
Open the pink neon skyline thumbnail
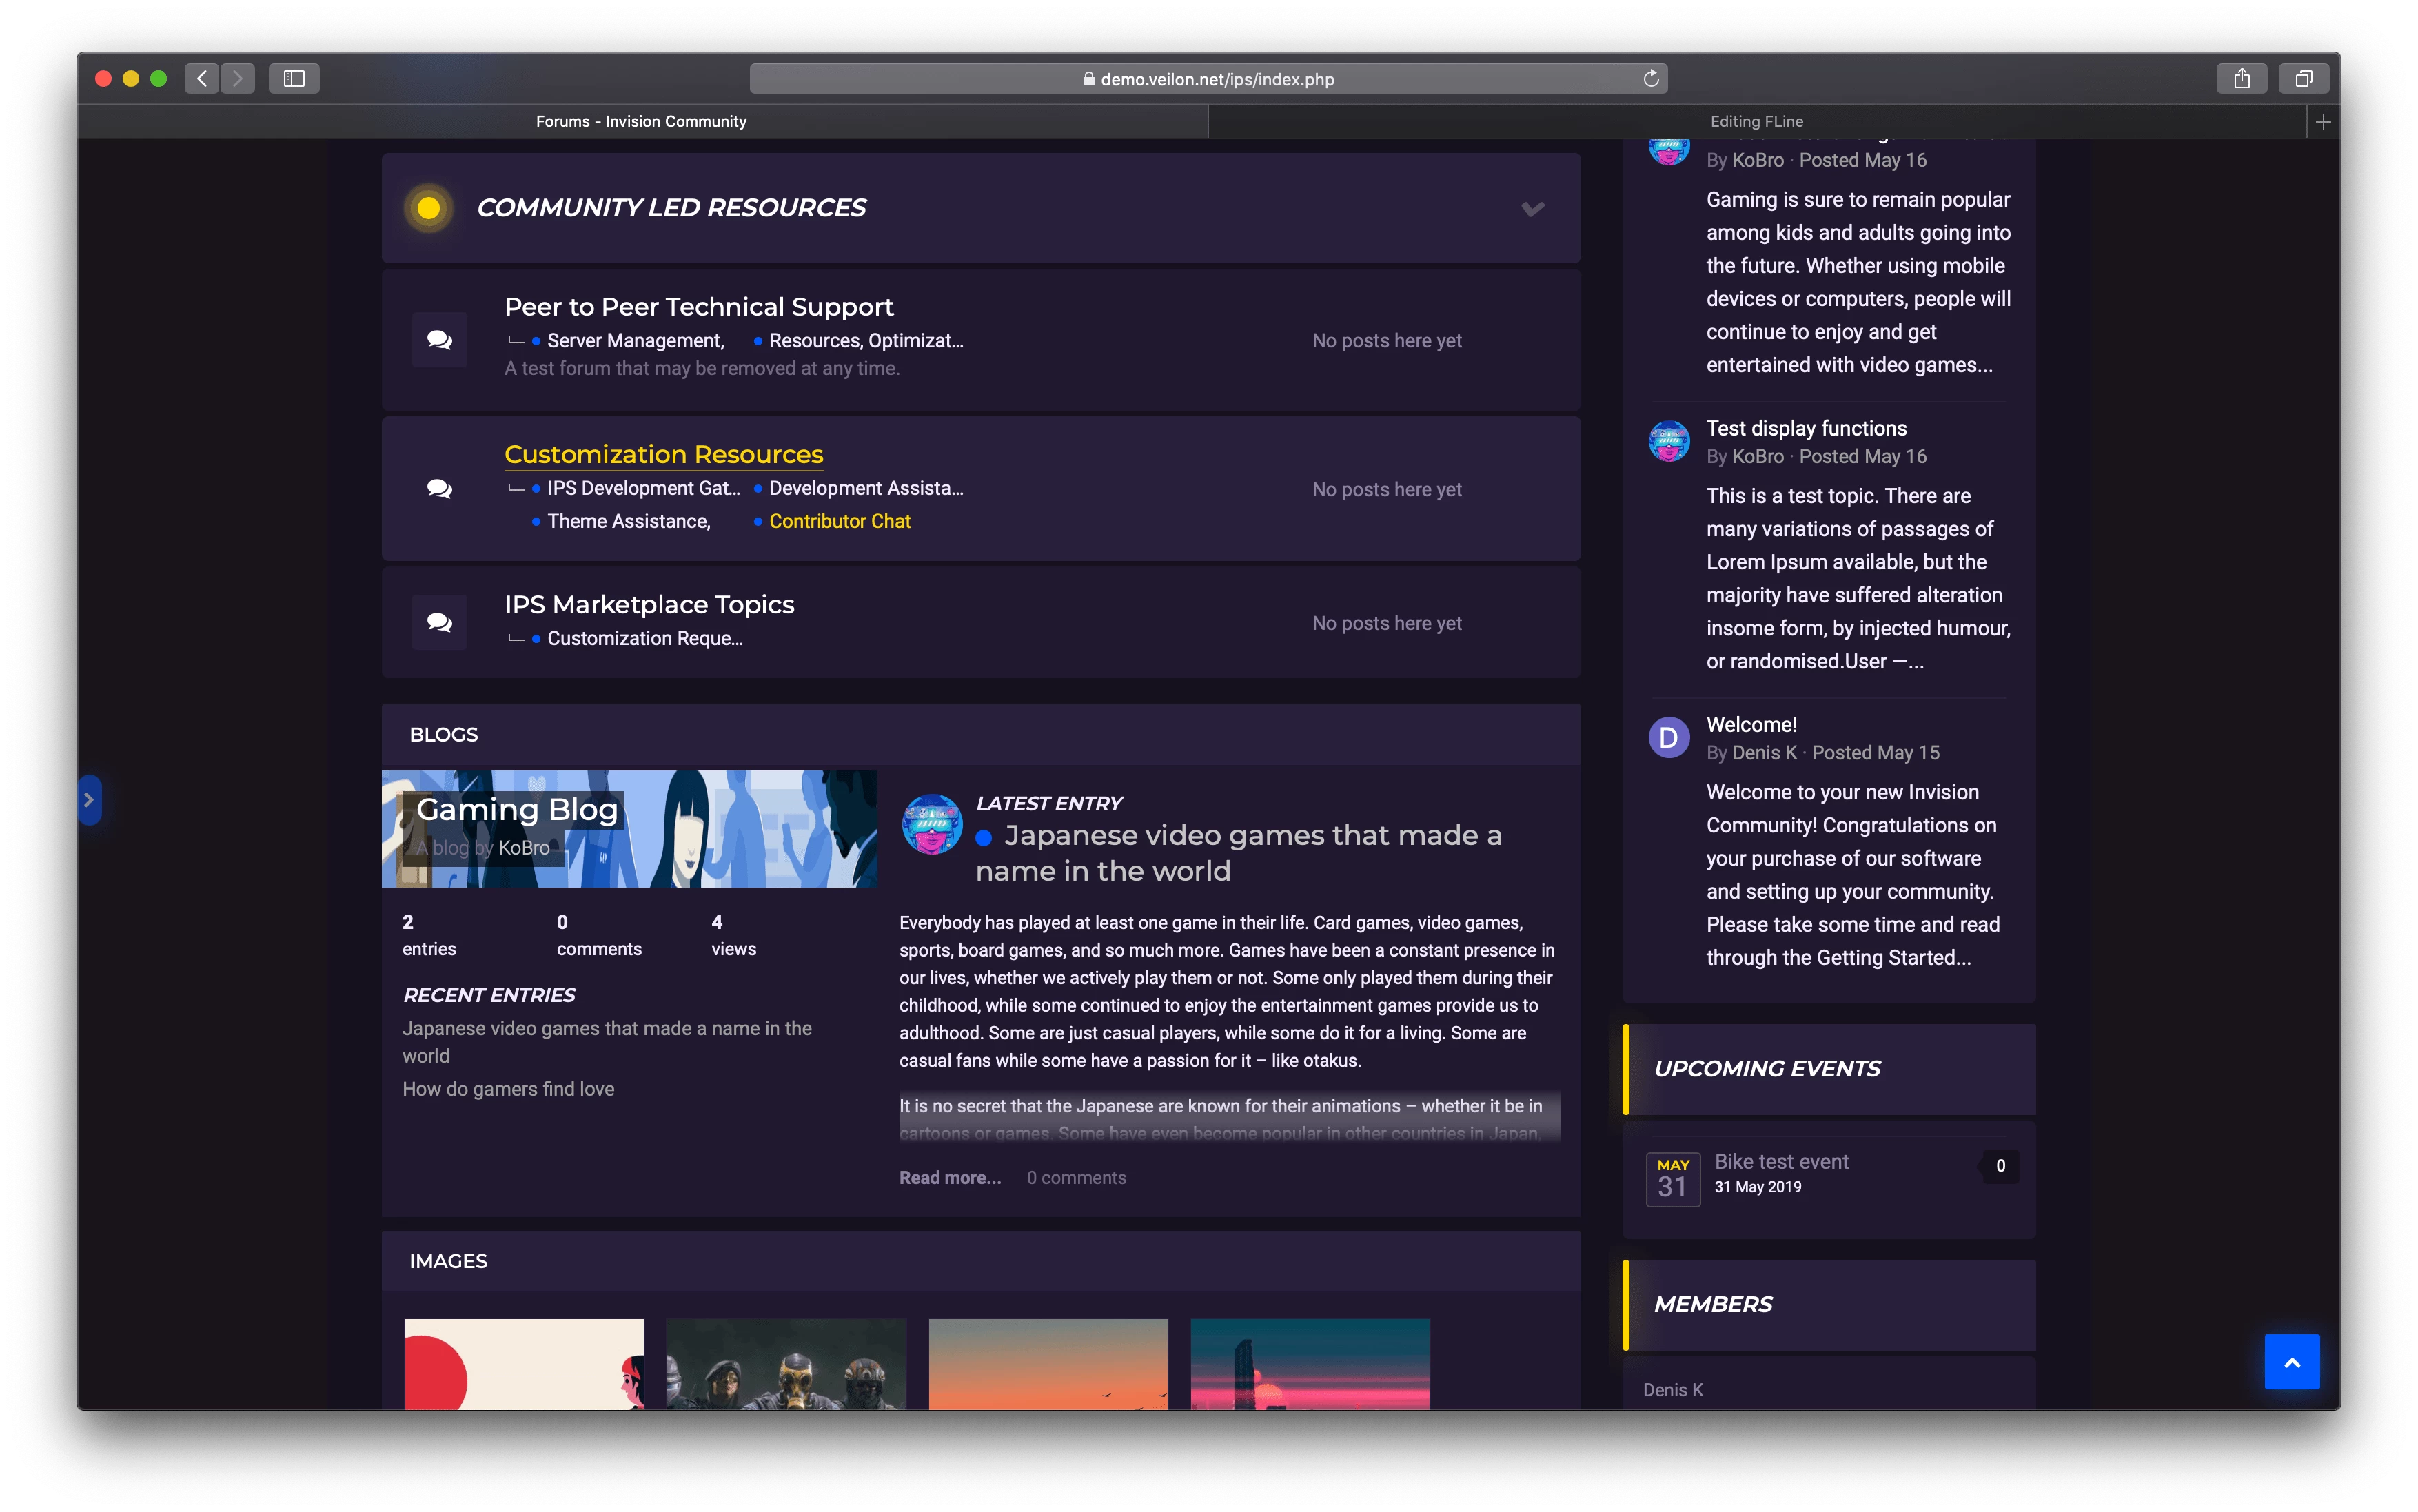[1310, 1364]
